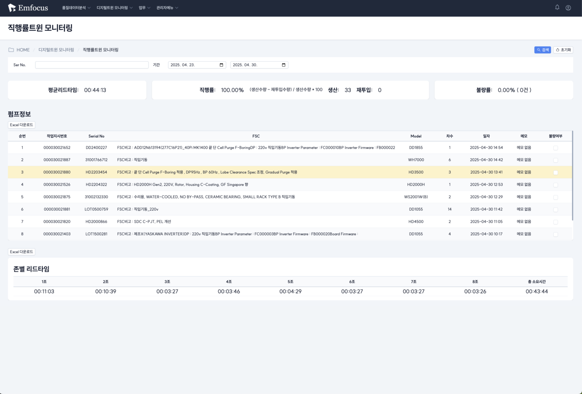Viewport: 582px width, 394px height.
Task: Click FSC text SDC C-PJT, PEL 개선
Action: pos(152,221)
